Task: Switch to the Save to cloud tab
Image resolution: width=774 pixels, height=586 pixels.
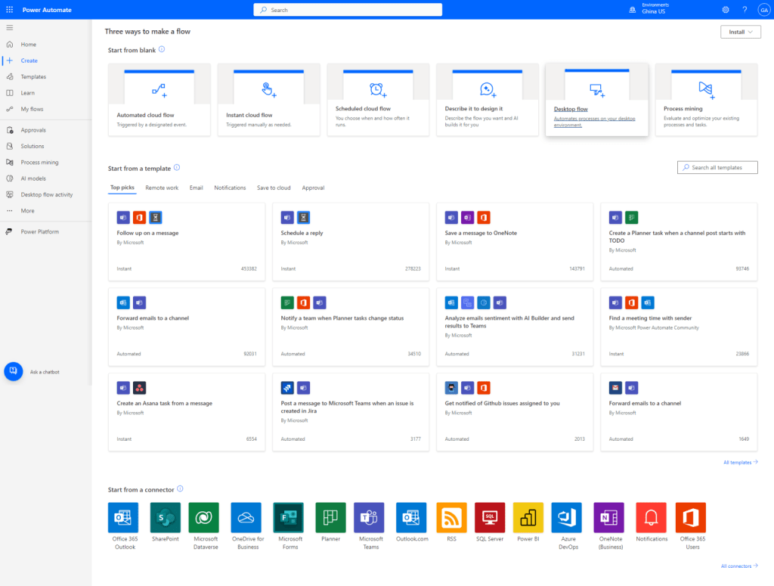Action: [274, 188]
